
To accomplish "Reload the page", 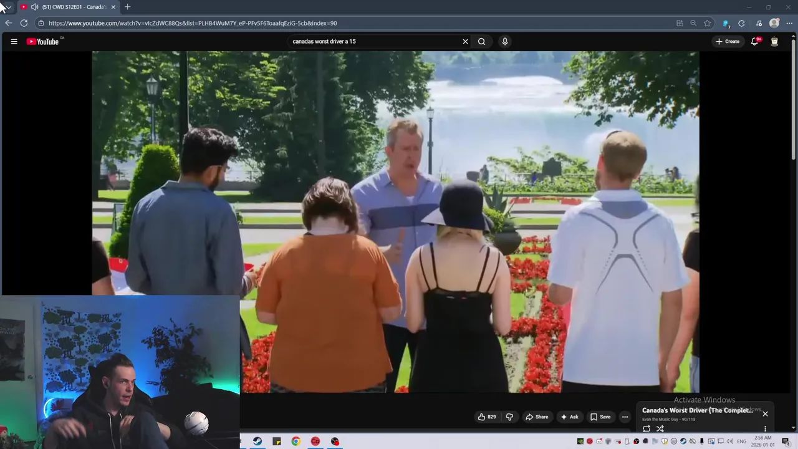I will [24, 23].
